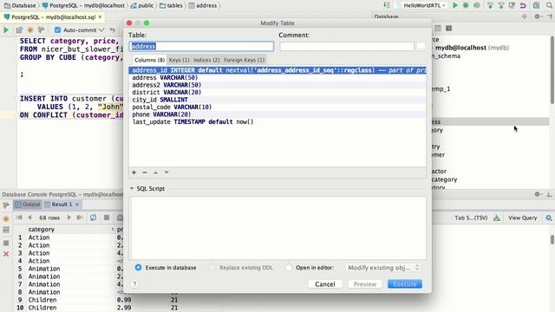Select the city_id SMALLINT column row
Image resolution: width=555 pixels, height=312 pixels.
(x=277, y=100)
